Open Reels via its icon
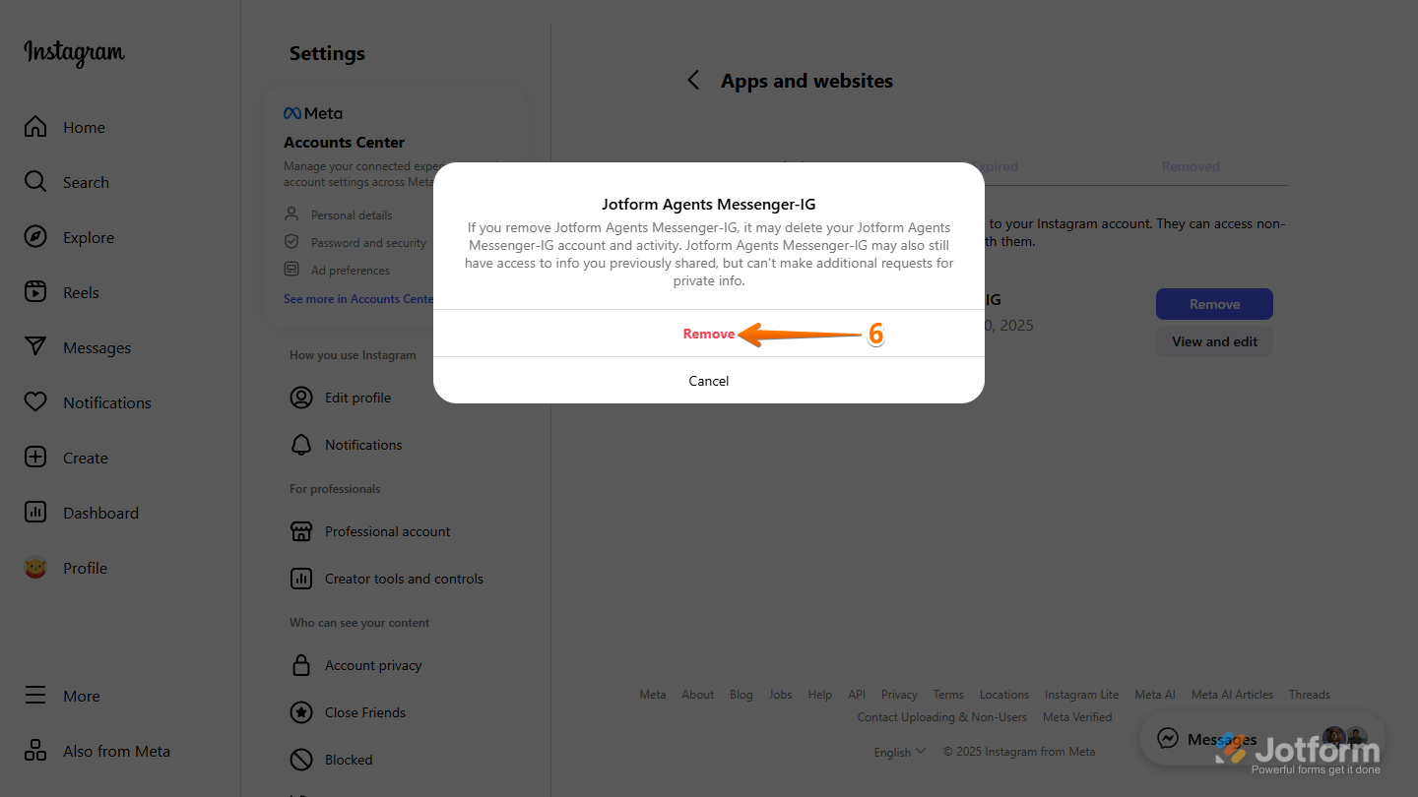This screenshot has height=797, width=1418. 35,292
